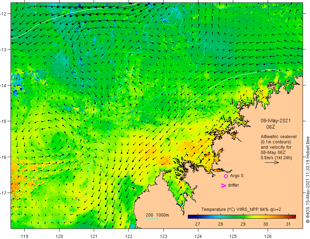
Task: Click the 120 longitude axis label
Action: [59, 236]
